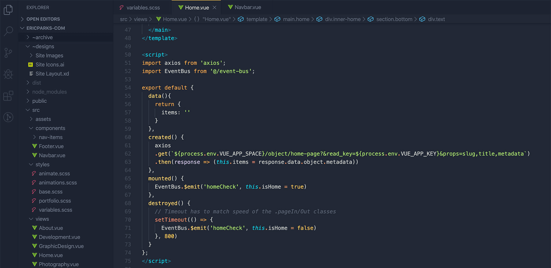This screenshot has height=268, width=551.
Task: Click the Illustrator icon beside Site Icons.ai
Action: tap(31, 64)
